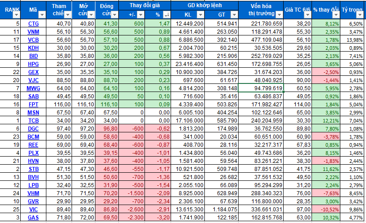Open the BCM stock link
This screenshot has width=366, height=223.
(x=33, y=137)
